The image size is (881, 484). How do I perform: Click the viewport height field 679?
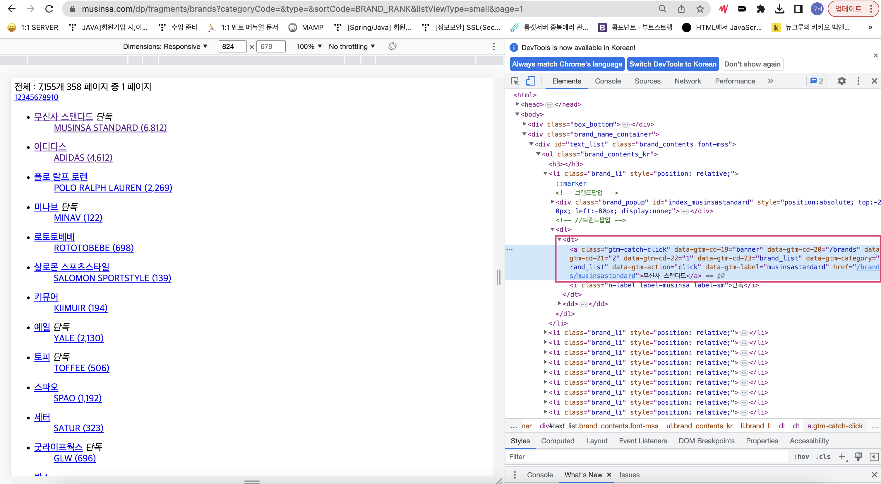271,46
